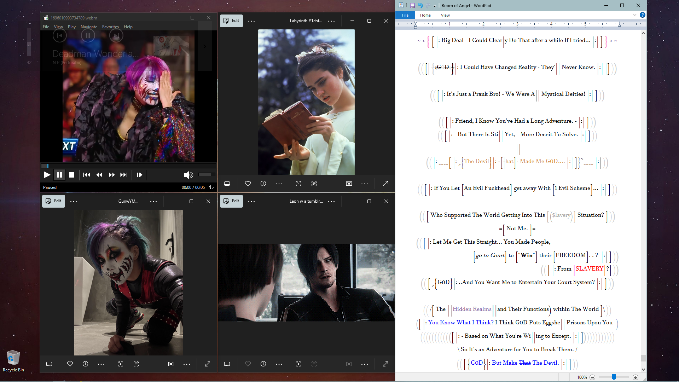Open the media player Navigate menu
The image size is (679, 382).
(x=89, y=27)
